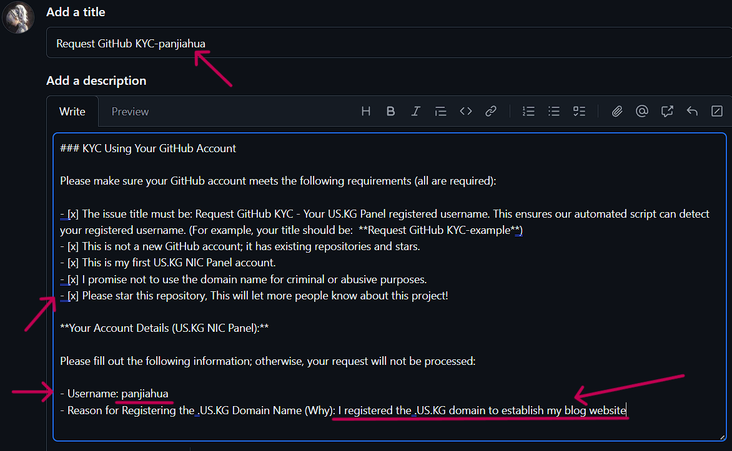Click the 'This is not a new GitHub account' line
Image resolution: width=732 pixels, height=451 pixels.
pyautogui.click(x=240, y=246)
